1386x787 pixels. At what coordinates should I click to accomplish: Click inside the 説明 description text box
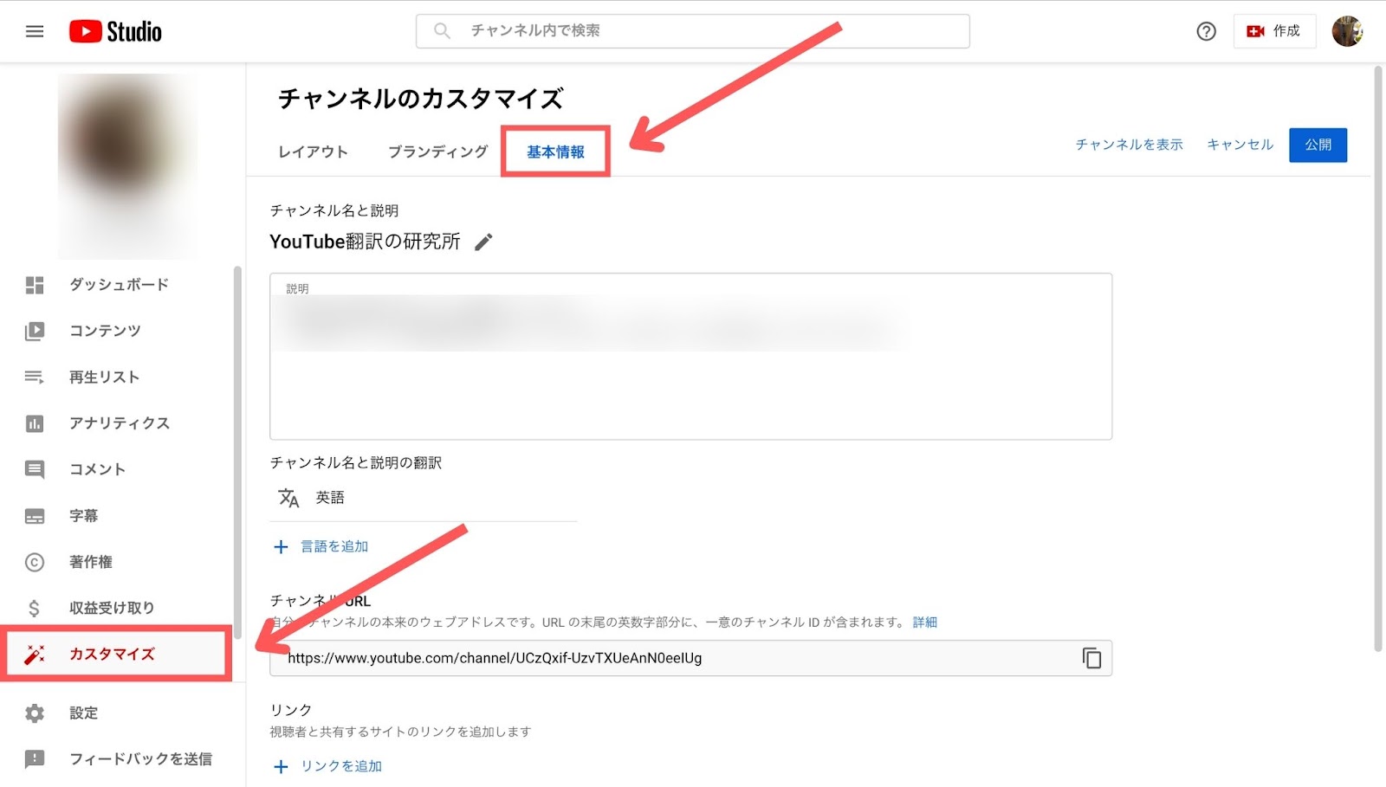click(690, 356)
